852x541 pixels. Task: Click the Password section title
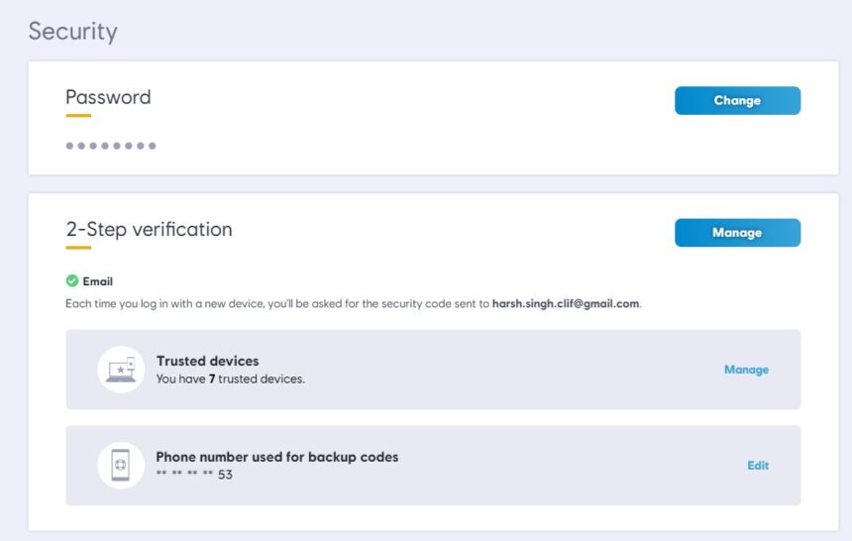click(x=108, y=97)
